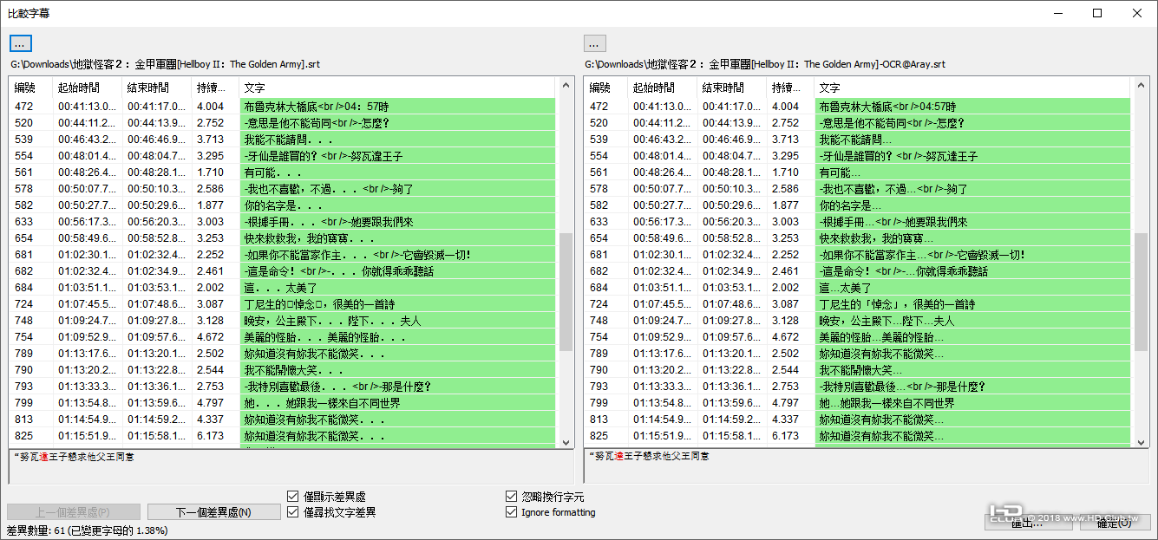Uncheck the 僅顯示差異處 checkbox

pos(293,496)
